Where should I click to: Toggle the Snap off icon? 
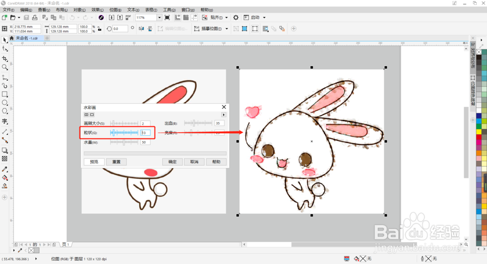point(205,18)
